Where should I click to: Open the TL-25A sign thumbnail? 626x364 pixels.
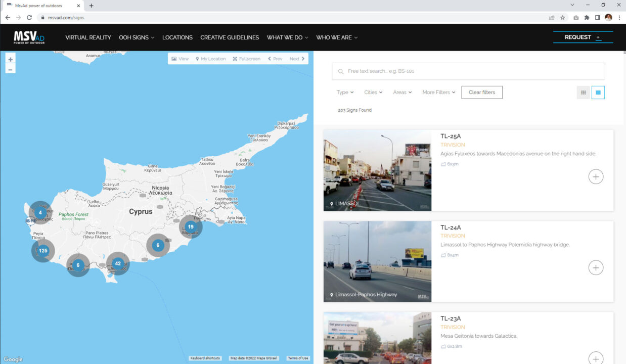[377, 170]
